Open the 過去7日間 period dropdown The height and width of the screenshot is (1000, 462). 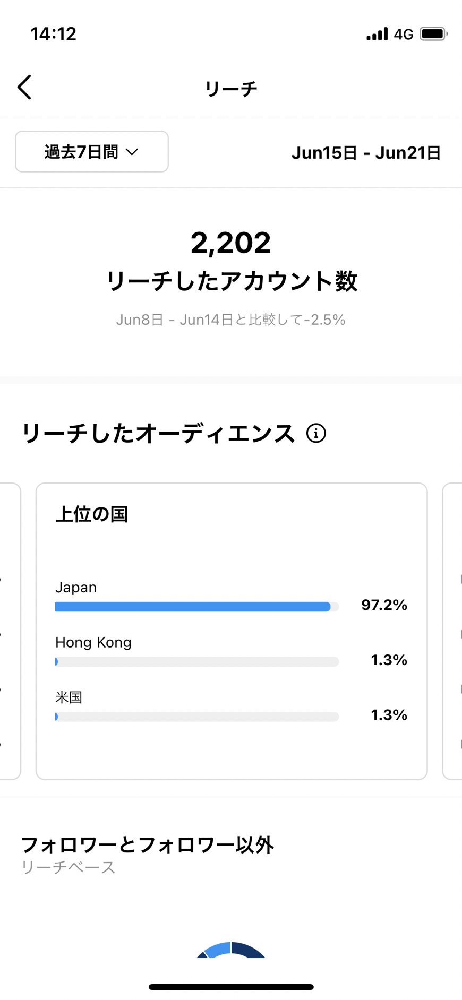point(92,152)
